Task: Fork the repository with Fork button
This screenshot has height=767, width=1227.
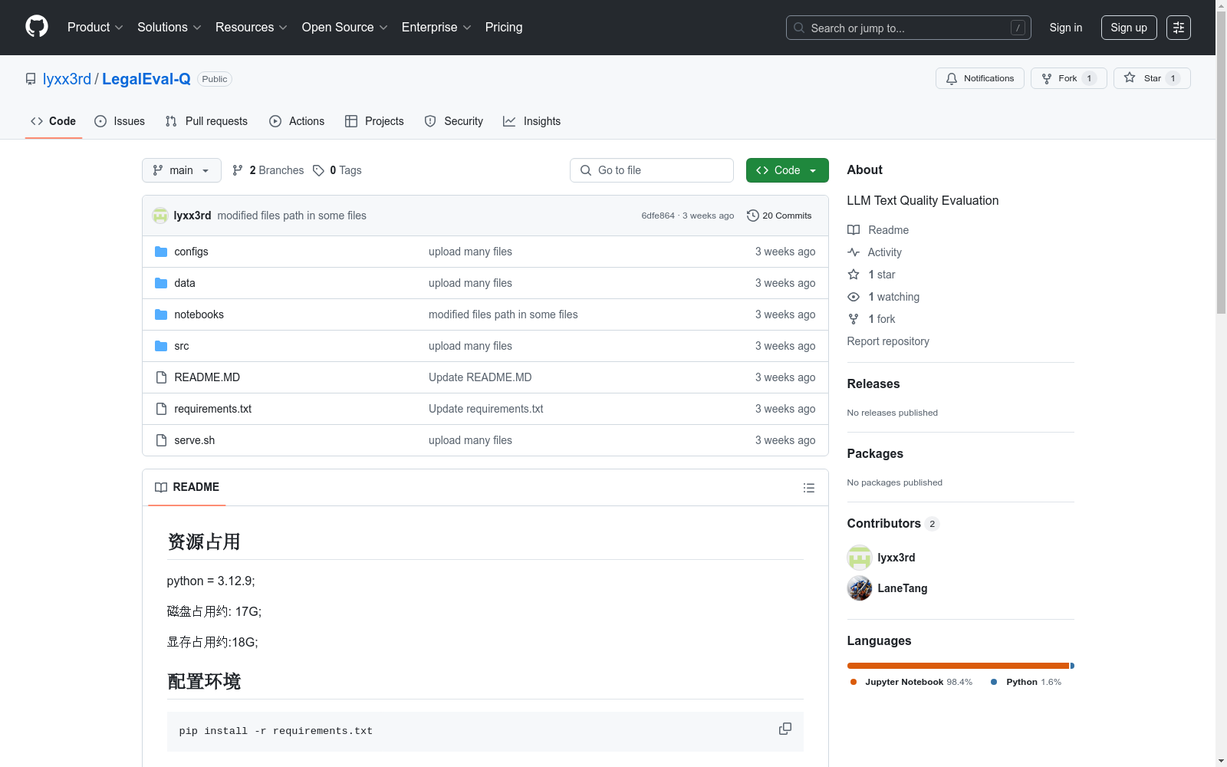Action: coord(1069,78)
